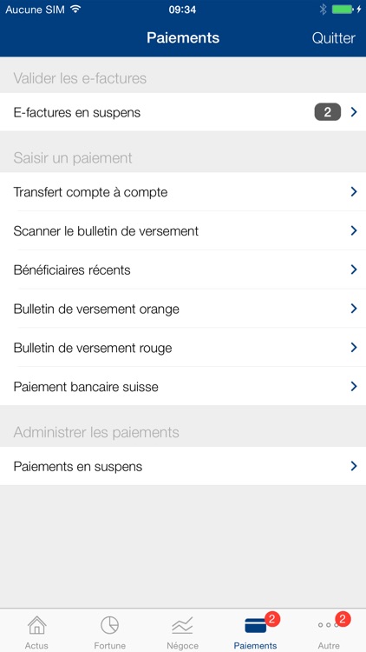Tap the red badge on Autre tab

(343, 619)
